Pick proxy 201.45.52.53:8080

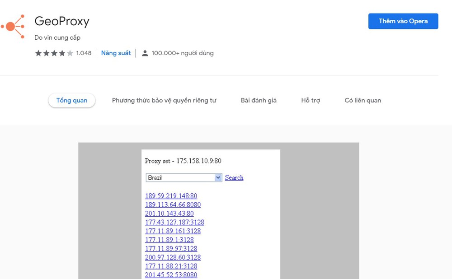(x=171, y=275)
